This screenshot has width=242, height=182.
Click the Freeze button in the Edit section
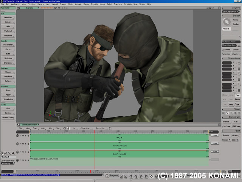click(x=226, y=135)
